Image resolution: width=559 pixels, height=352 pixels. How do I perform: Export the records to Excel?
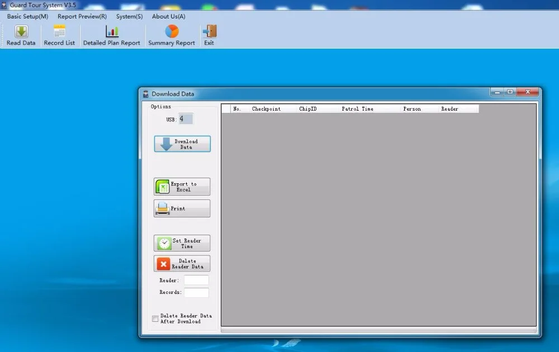182,187
